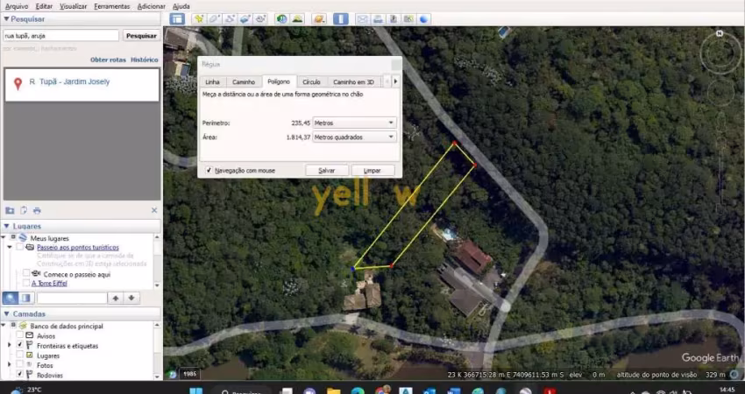Open the Perímetro units dropdown (Metros)
This screenshot has height=394, width=745.
[x=354, y=123]
